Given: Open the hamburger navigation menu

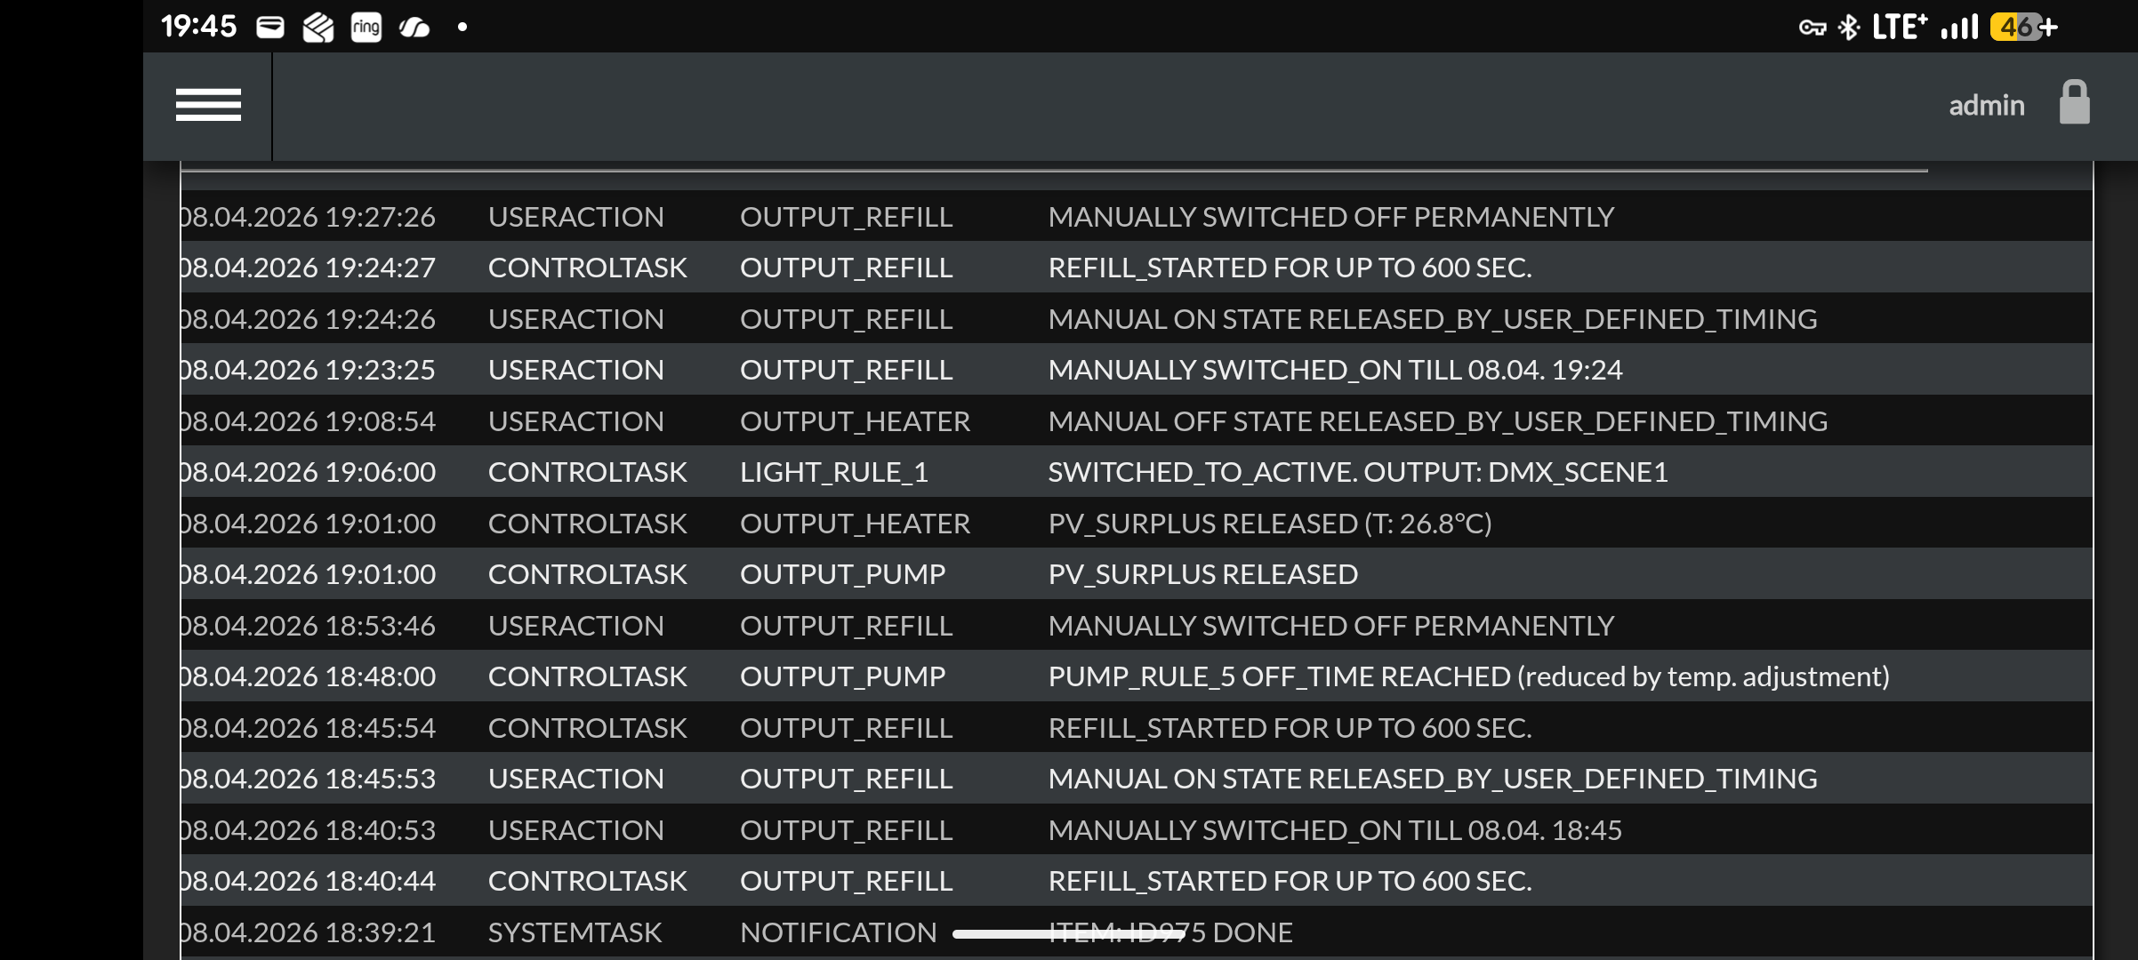Looking at the screenshot, I should pyautogui.click(x=208, y=105).
